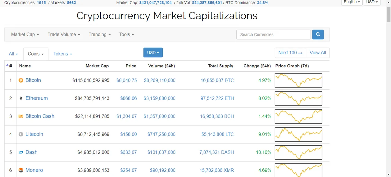Click the Monero logo icon
Screen dimensions: 391x177
(21, 170)
